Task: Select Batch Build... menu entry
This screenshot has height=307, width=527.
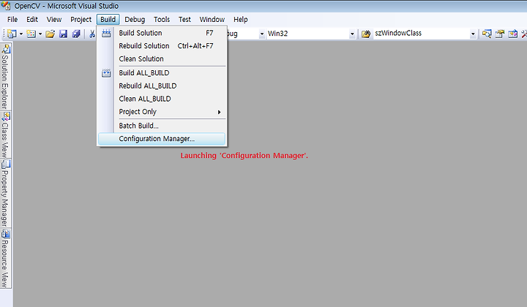Action: (162, 126)
